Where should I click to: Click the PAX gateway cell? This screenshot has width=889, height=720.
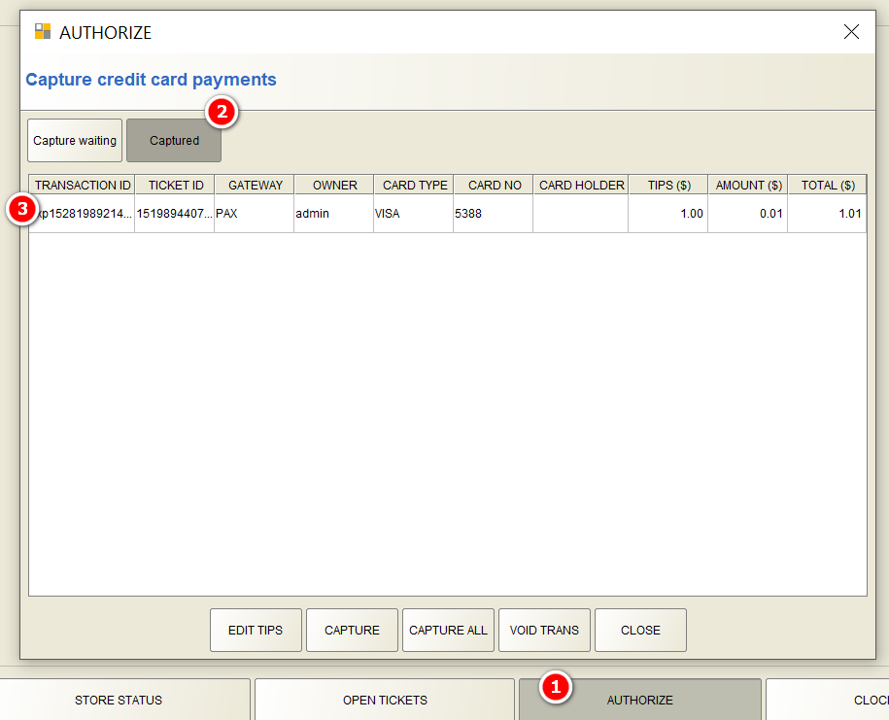(x=255, y=214)
